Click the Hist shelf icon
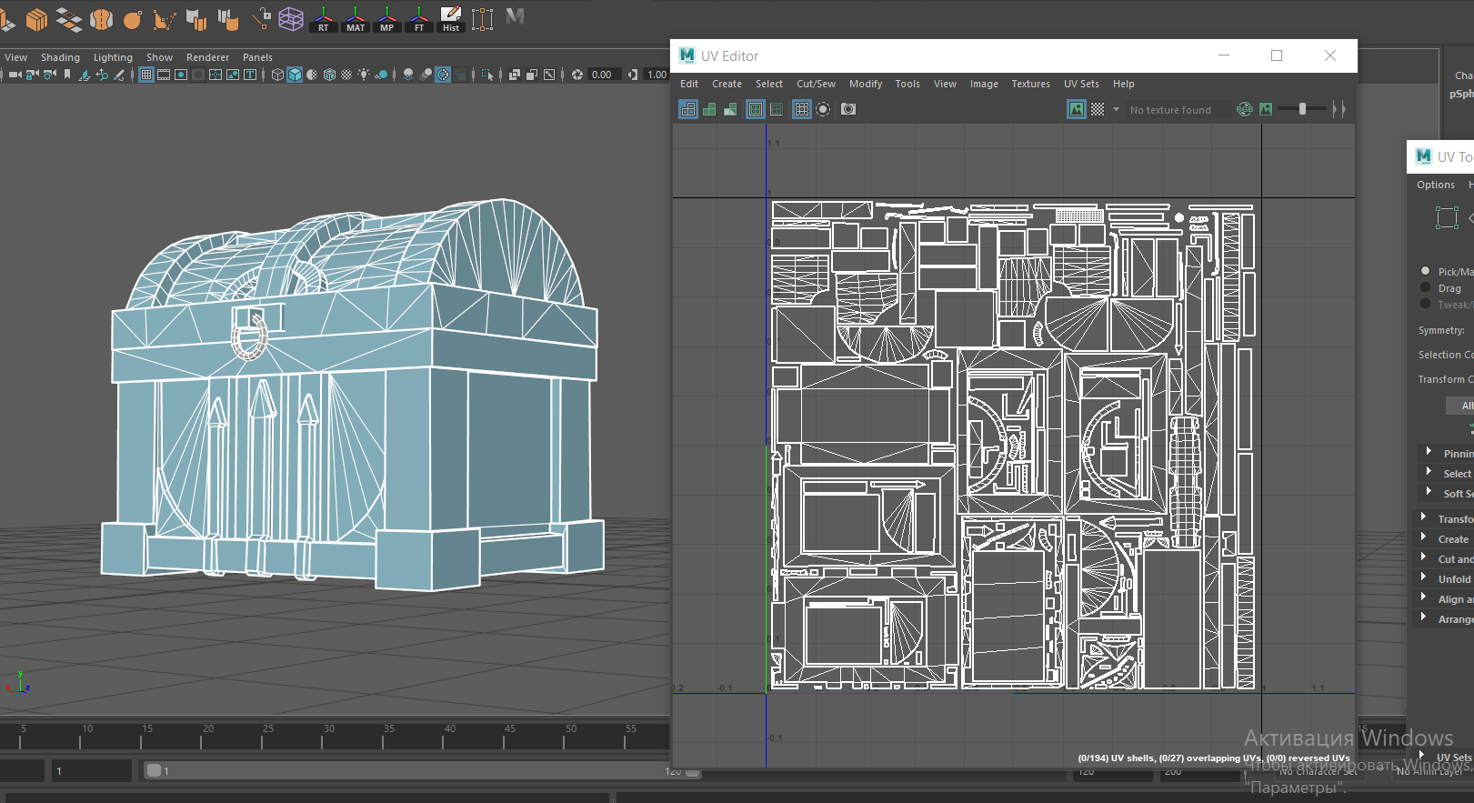1474x803 pixels. pos(451,18)
